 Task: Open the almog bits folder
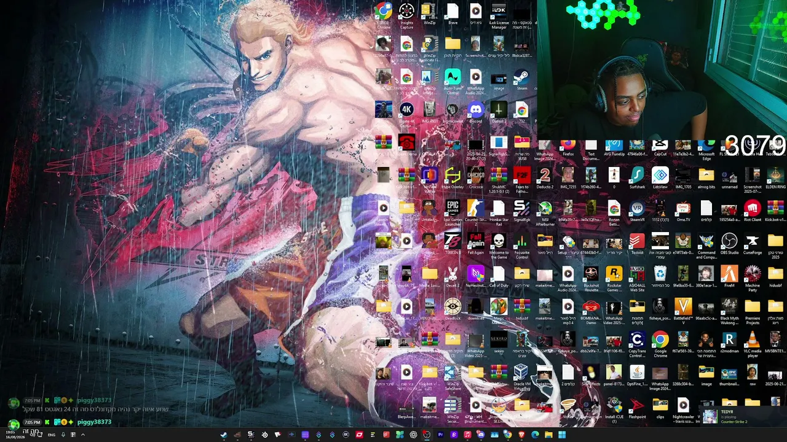coord(706,179)
